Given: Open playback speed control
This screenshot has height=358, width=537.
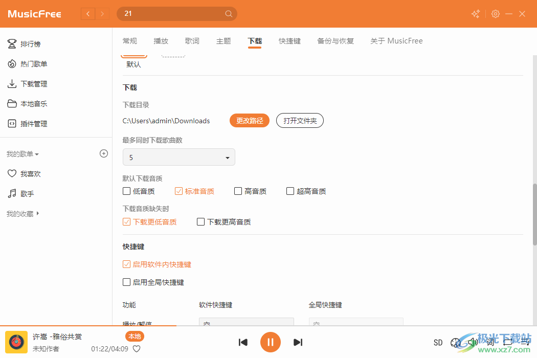Looking at the screenshot, I should coord(456,343).
